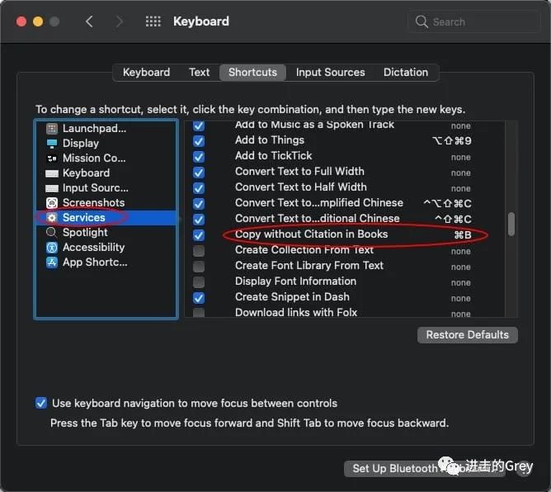This screenshot has height=492, width=551.
Task: Uncheck Add to Music as Spoken Track
Action: [x=199, y=125]
